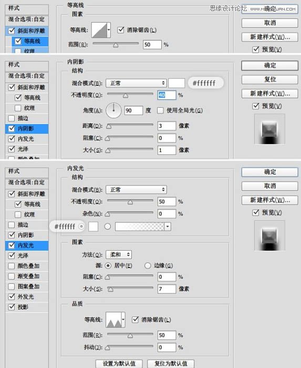Select 居中(E) source radio button
The image size is (301, 368).
[x=108, y=265]
